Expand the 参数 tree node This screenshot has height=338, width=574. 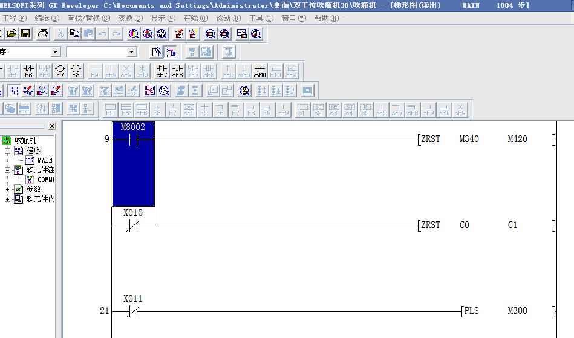(x=8, y=189)
